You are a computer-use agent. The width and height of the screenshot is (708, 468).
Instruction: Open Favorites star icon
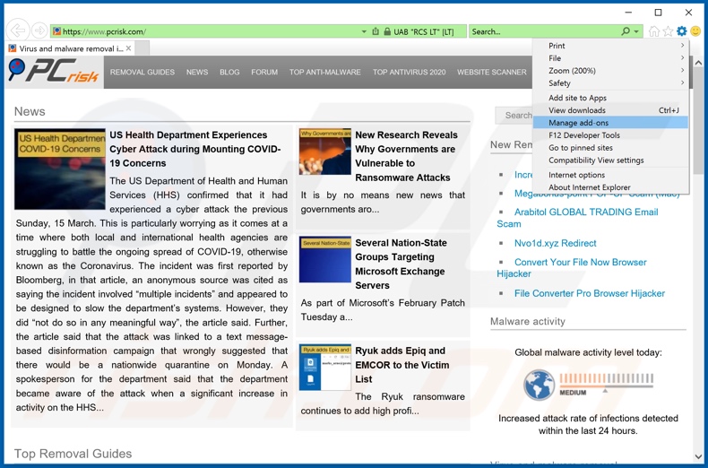coord(668,31)
